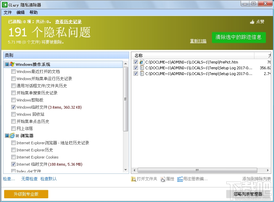Image resolution: width=274 pixels, height=202 pixels.
Task: Click 属性 label
Action: tap(170, 179)
